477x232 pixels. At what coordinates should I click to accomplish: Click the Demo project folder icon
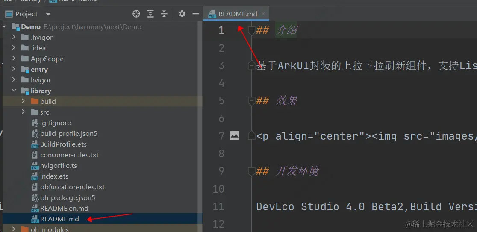tap(16, 27)
